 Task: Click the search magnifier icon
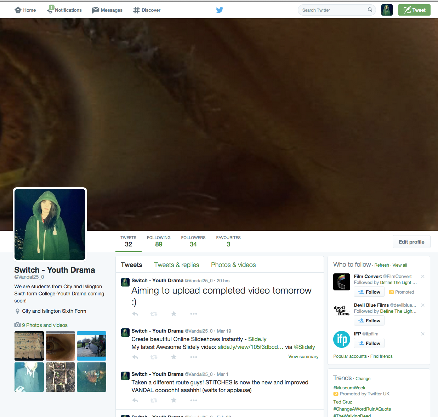[x=370, y=10]
